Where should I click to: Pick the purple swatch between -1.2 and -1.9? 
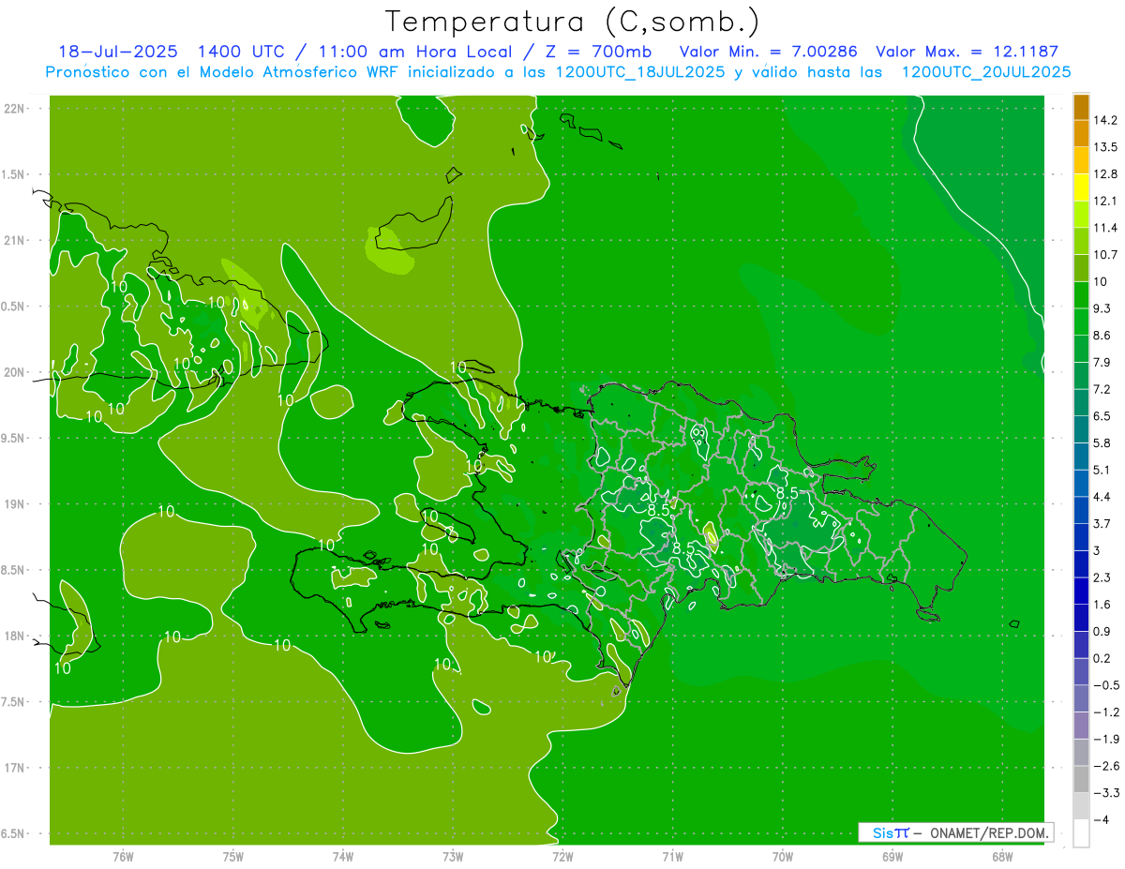tap(1081, 726)
